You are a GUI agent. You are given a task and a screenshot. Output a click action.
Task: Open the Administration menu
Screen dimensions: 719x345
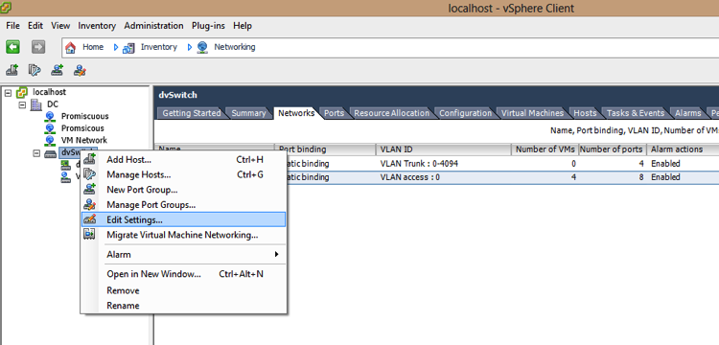[x=153, y=26]
